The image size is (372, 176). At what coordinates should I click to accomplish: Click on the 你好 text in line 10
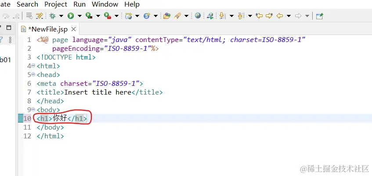pyautogui.click(x=60, y=118)
